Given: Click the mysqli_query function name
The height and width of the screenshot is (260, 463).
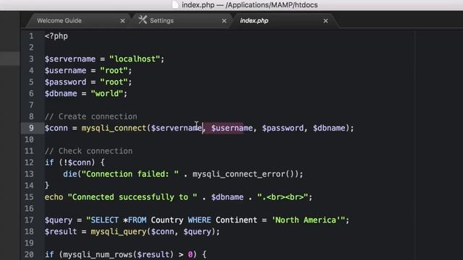Looking at the screenshot, I should tap(119, 232).
